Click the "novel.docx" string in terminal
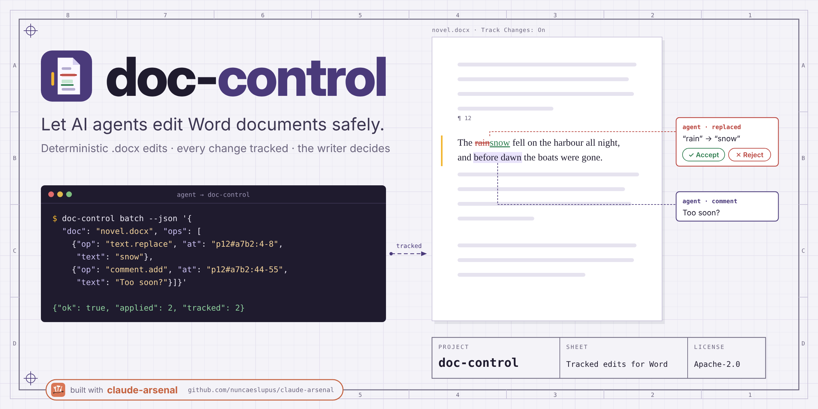The width and height of the screenshot is (818, 409). pyautogui.click(x=125, y=231)
